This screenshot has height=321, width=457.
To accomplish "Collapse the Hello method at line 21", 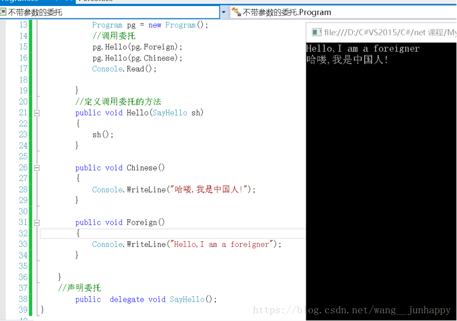I will click(x=37, y=113).
